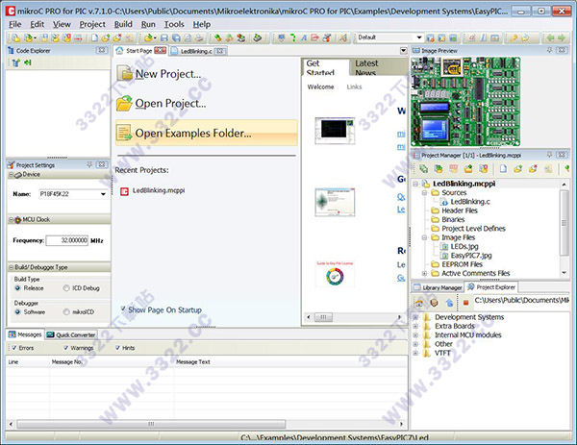Click the key icon in the main toolbar
Screen dimensions: 577x445
[x=514, y=37]
